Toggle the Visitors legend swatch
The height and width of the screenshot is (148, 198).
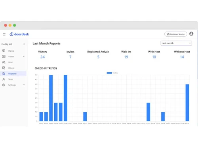[x=109, y=73]
